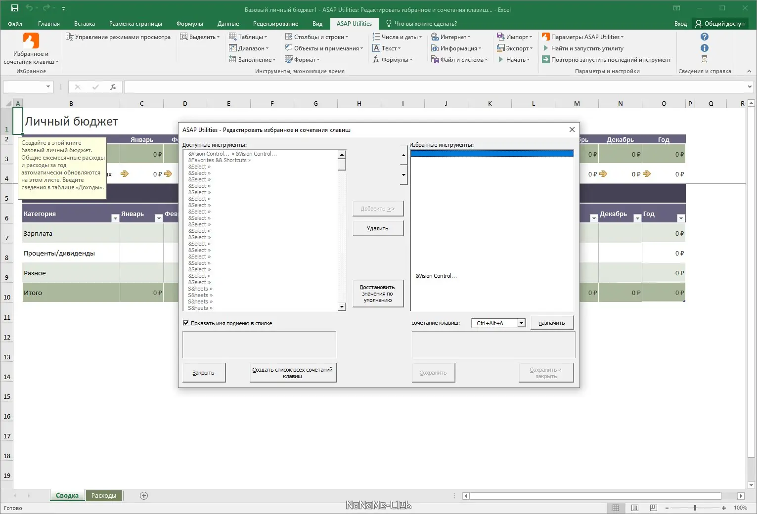The height and width of the screenshot is (514, 757).
Task: Click Создать список всех сочетаний клавиш
Action: 293,373
